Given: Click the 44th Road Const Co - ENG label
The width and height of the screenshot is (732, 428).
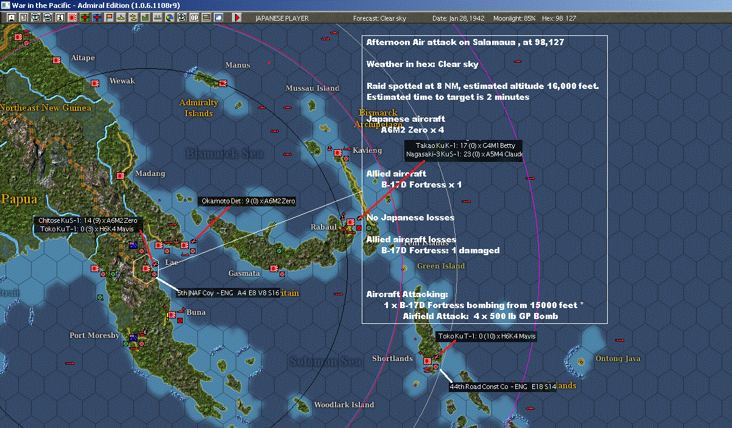Looking at the screenshot, I should (502, 387).
